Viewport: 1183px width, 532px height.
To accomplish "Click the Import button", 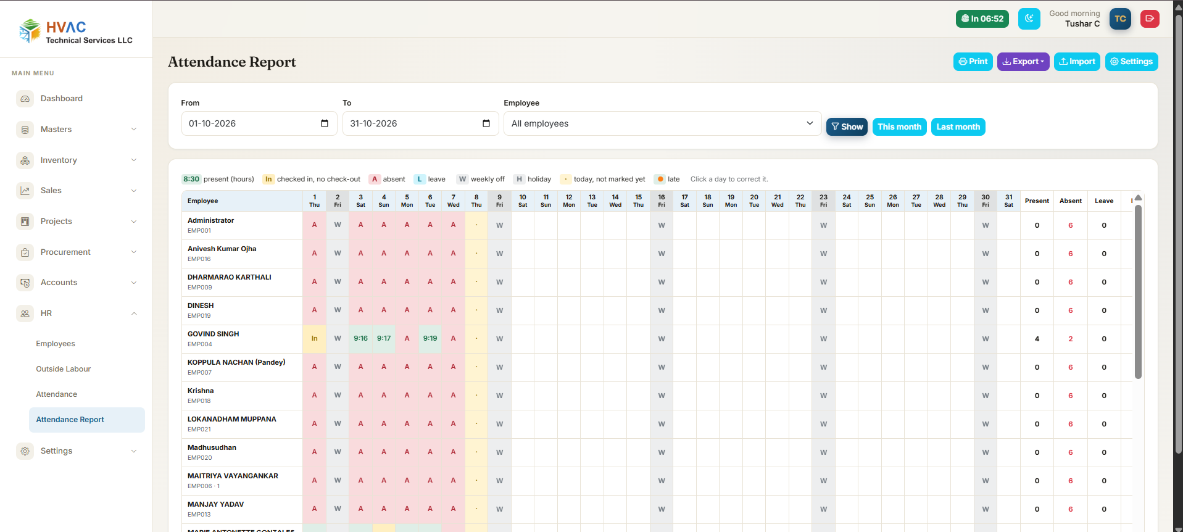I will tap(1077, 62).
